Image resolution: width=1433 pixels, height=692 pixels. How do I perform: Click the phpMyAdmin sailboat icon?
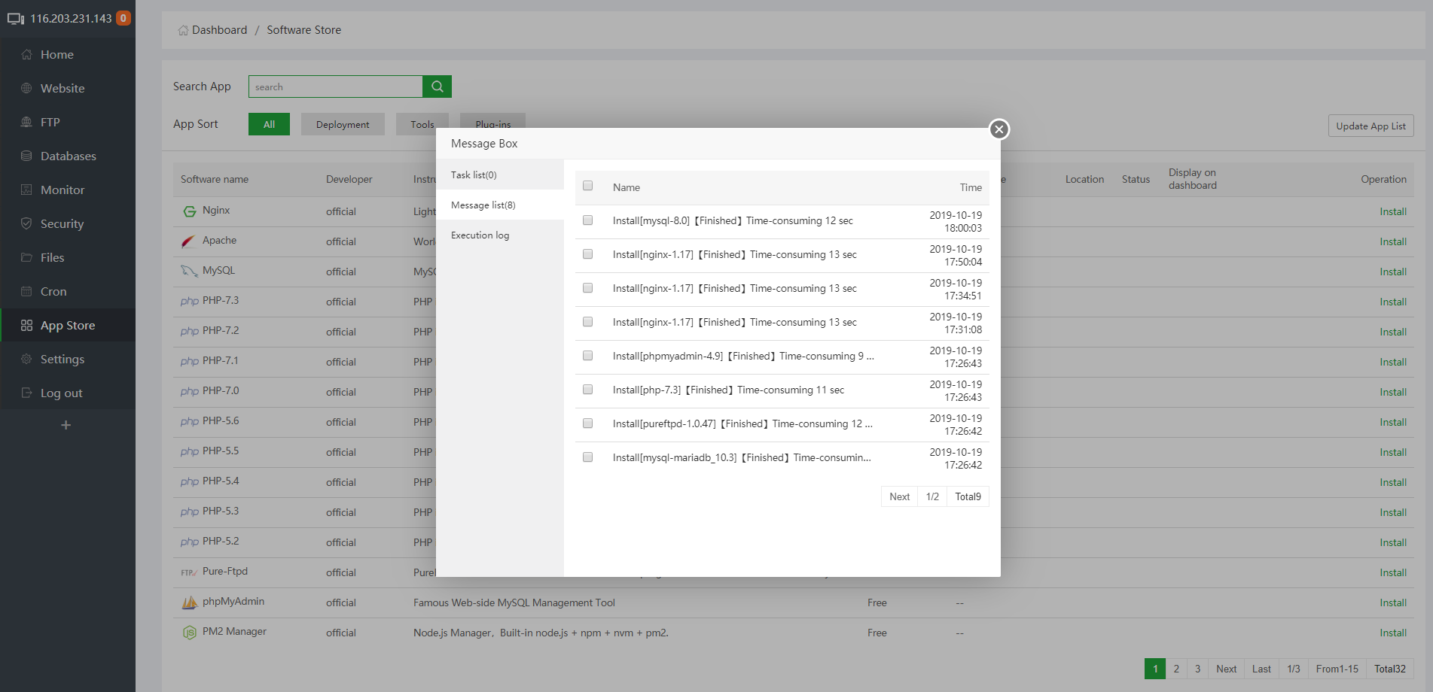click(x=190, y=602)
